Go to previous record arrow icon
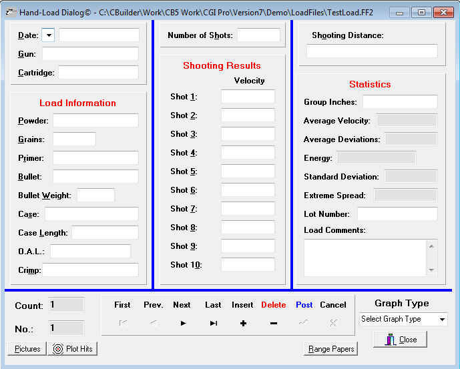460x369 pixels. [x=154, y=323]
